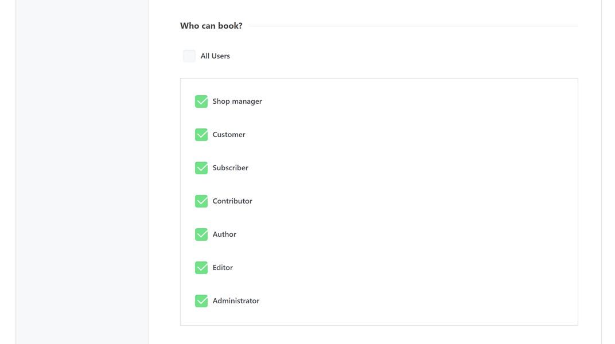Select the "Customer" label text
This screenshot has height=344, width=615.
(x=229, y=135)
